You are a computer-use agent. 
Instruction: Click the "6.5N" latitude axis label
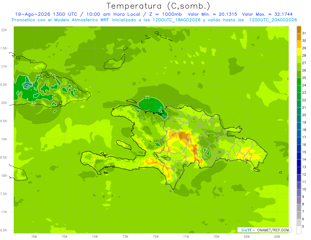[x=4, y=230]
